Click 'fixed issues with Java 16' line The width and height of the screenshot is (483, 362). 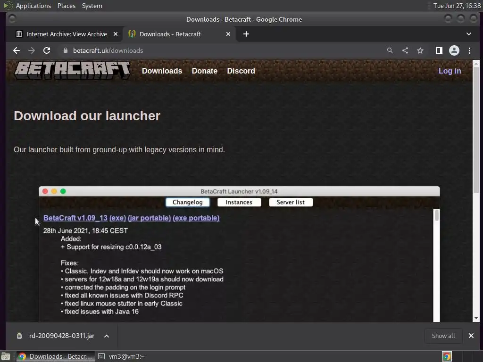[x=100, y=312]
